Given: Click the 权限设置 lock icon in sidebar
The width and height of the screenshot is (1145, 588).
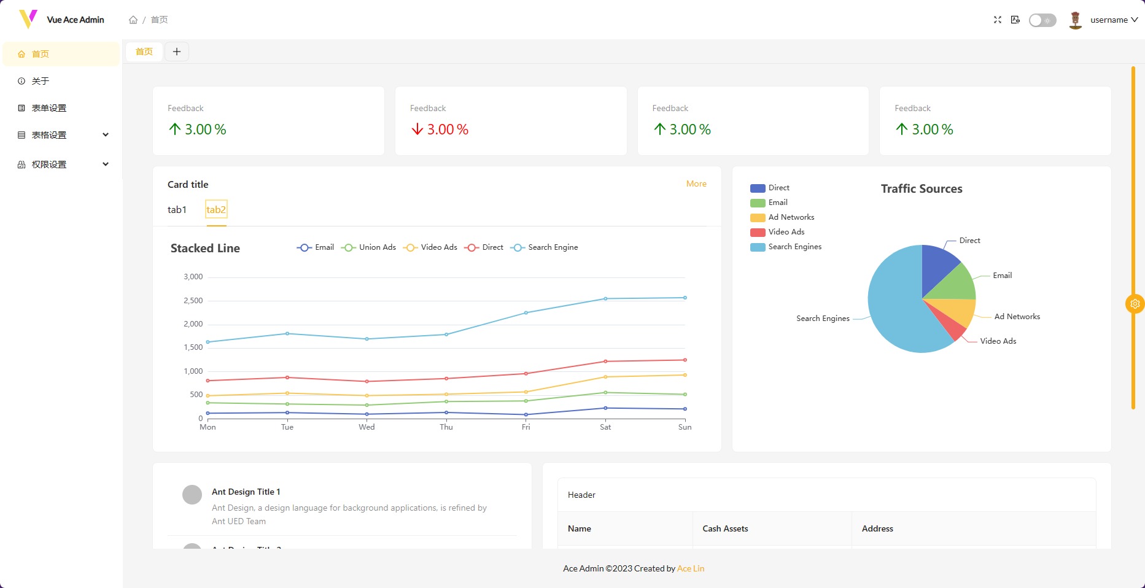Looking at the screenshot, I should coord(21,164).
